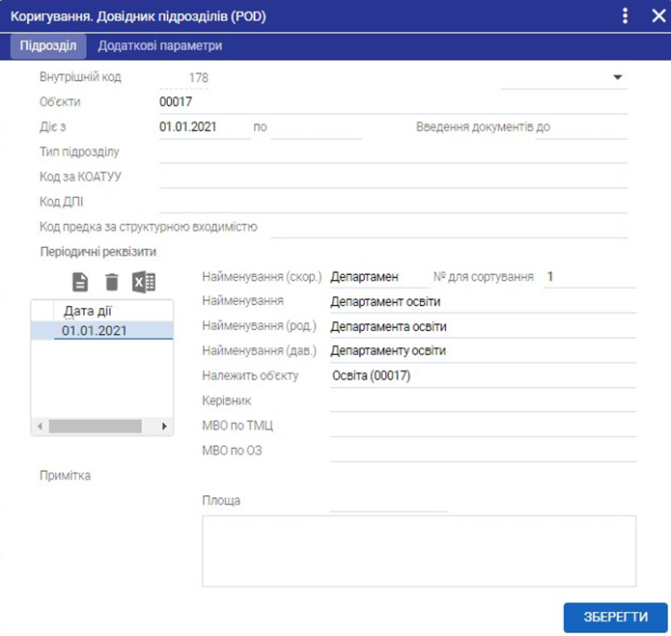The image size is (671, 636).
Task: Click the Діє з date field
Action: (204, 126)
